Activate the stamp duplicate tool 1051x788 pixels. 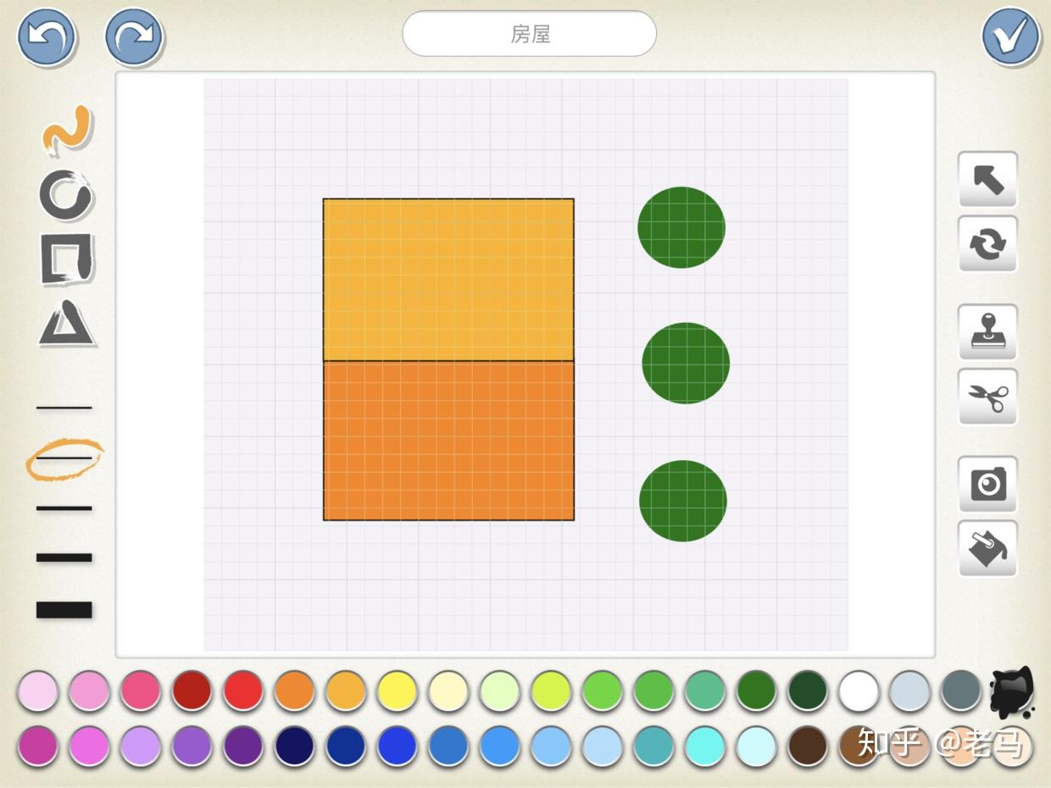click(x=987, y=332)
